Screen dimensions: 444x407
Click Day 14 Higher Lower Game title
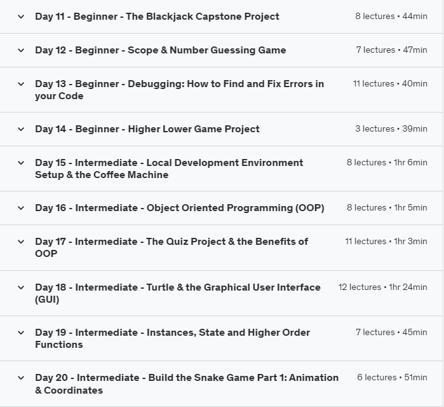point(147,129)
